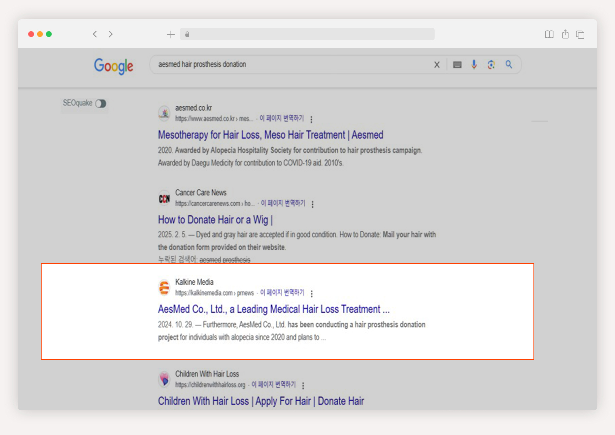Open Children With Hair Loss Apply For Hair
This screenshot has height=435, width=615.
(x=261, y=401)
